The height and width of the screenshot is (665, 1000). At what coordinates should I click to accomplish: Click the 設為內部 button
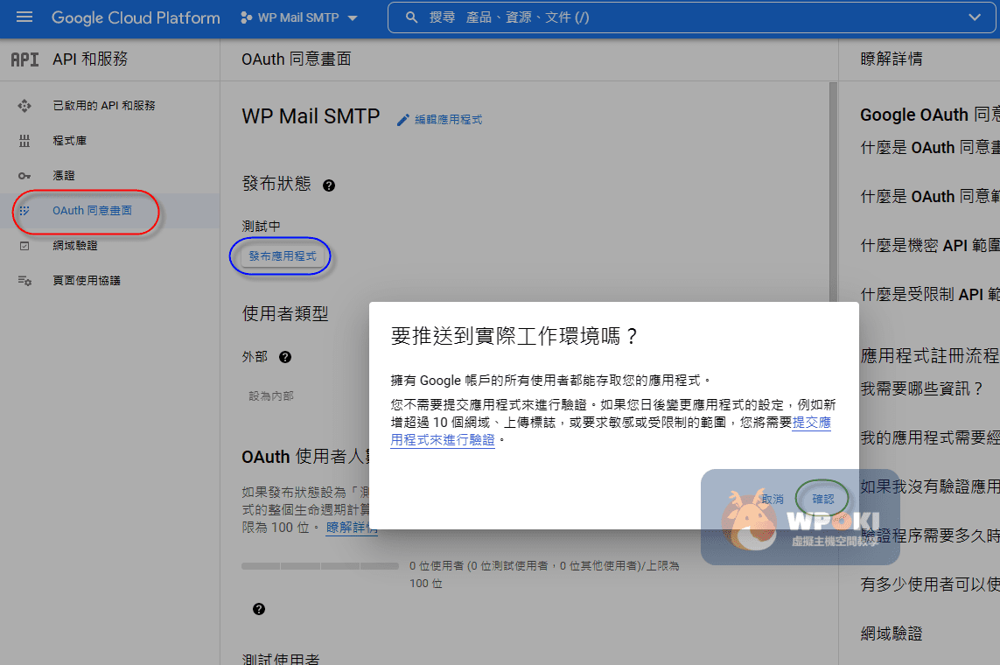[x=271, y=396]
